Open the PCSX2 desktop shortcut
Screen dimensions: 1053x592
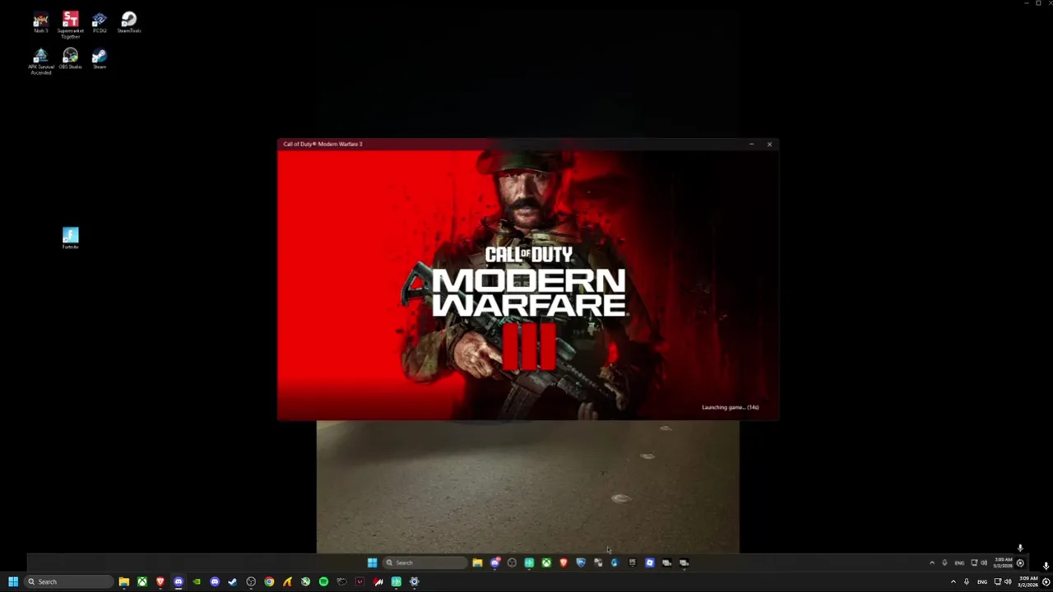[x=100, y=22]
